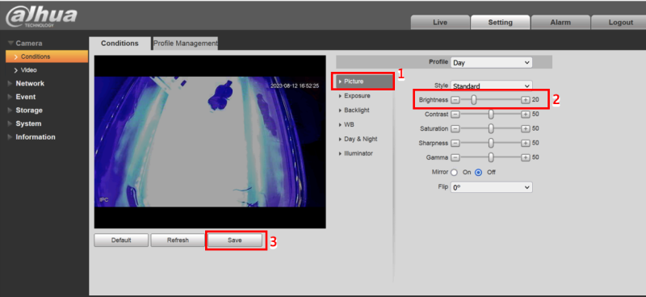Switch to the Profile Management tab
The image size is (646, 297).
(186, 44)
